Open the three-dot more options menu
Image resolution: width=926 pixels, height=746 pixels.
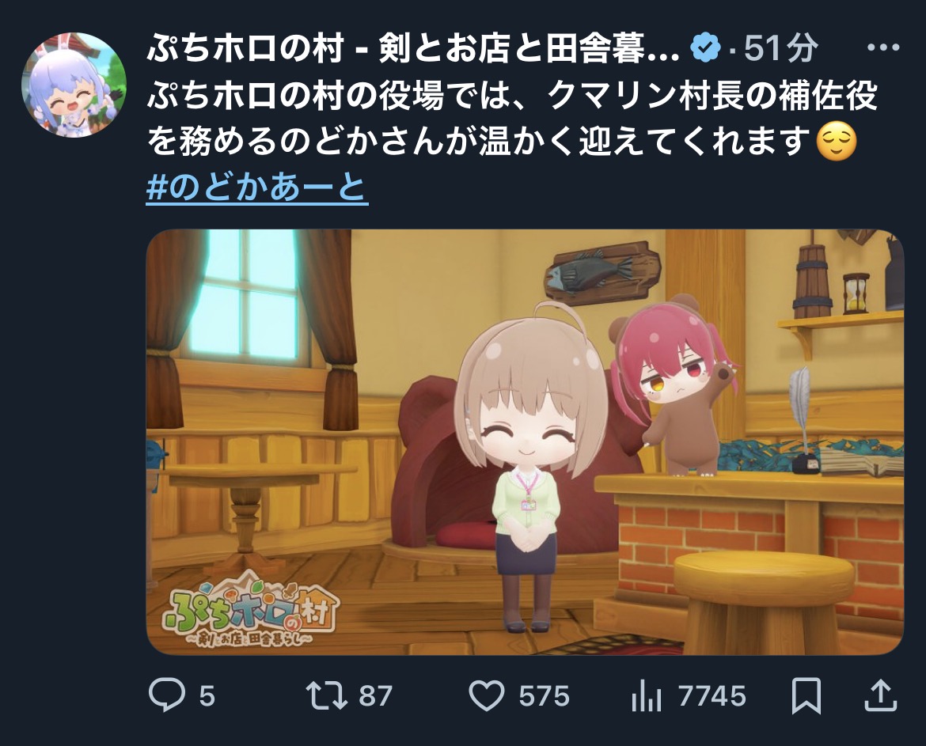coord(883,47)
